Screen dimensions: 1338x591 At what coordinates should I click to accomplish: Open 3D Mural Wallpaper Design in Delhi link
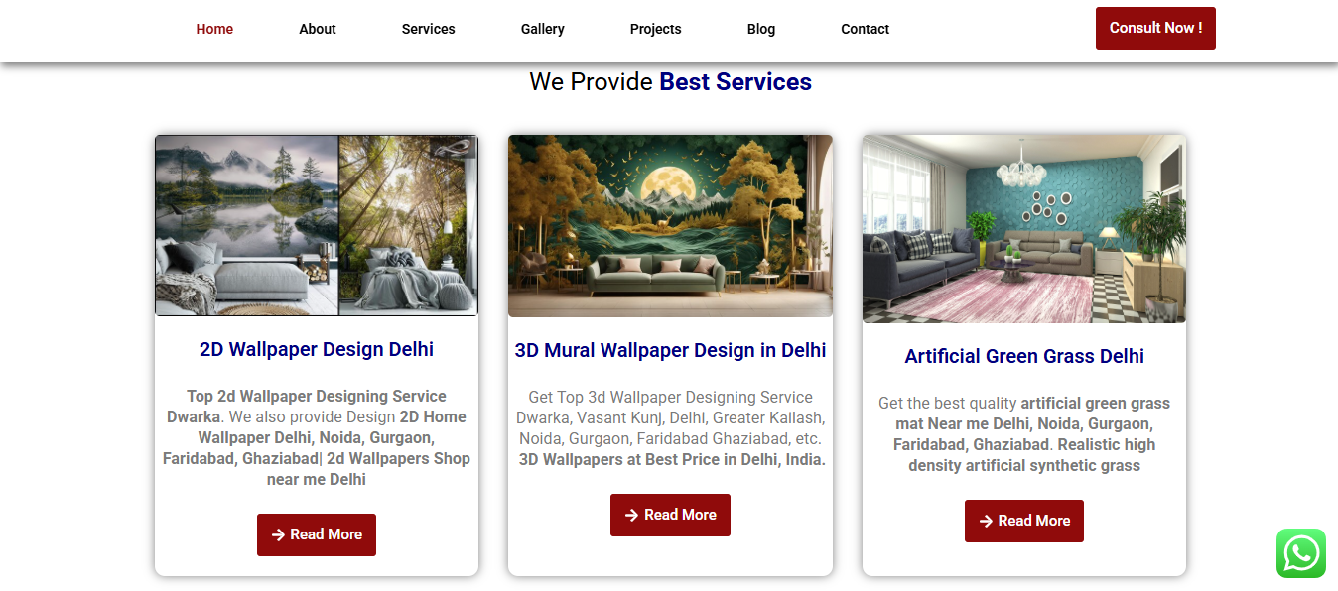670,350
